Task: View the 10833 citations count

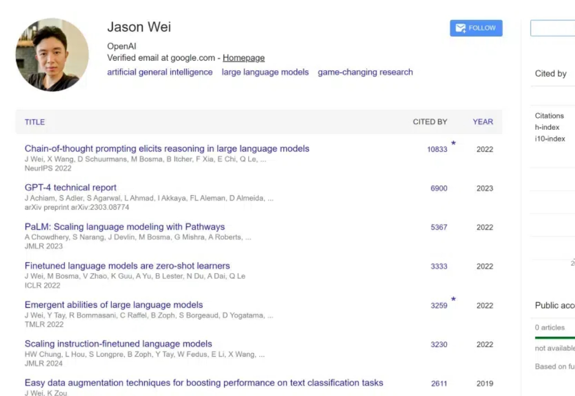Action: click(x=437, y=149)
